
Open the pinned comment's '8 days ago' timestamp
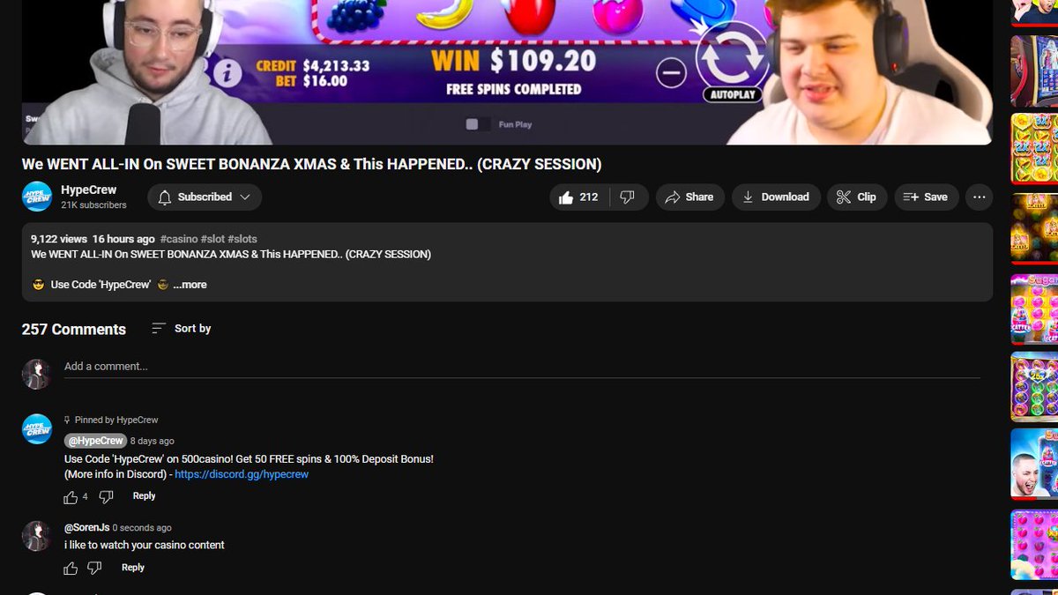coord(152,441)
